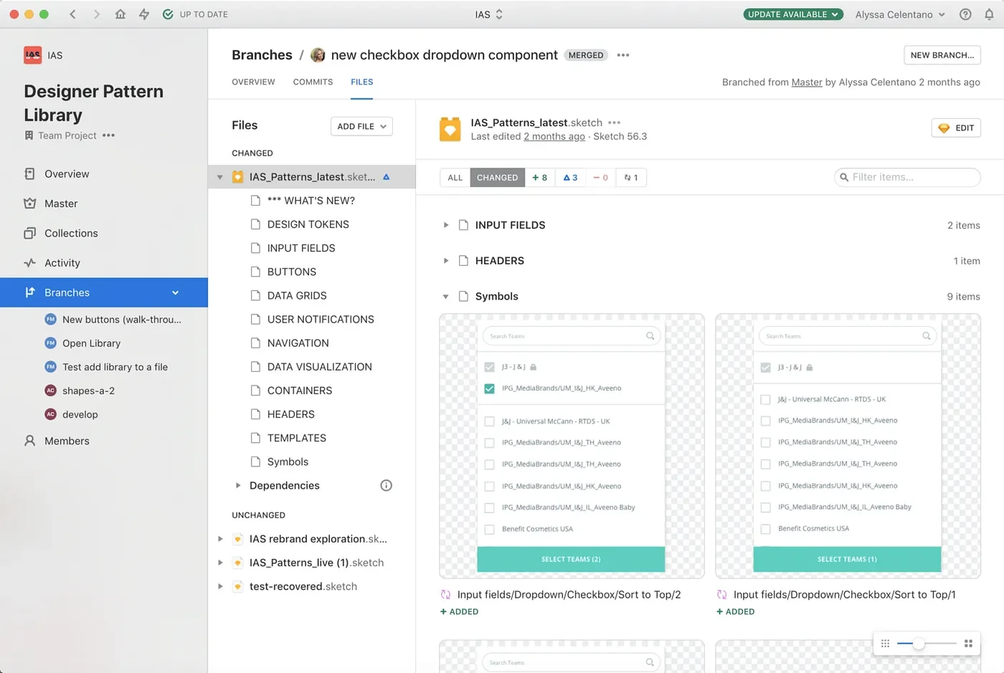Image resolution: width=1004 pixels, height=673 pixels.
Task: Open Alyssa Celentano account menu
Action: 900,14
